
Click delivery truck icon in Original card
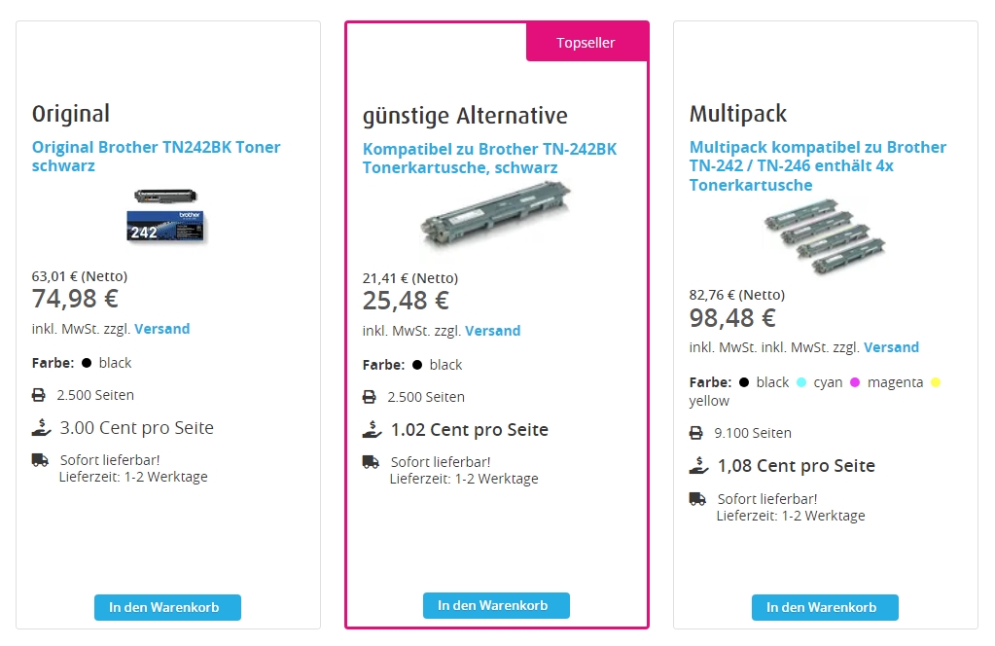40,460
